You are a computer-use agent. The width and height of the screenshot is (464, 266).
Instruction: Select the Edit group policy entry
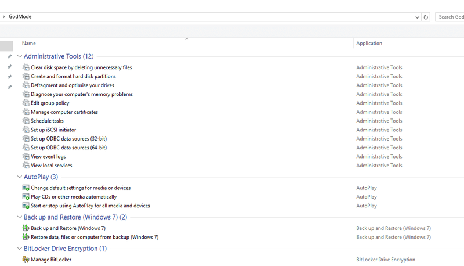pyautogui.click(x=50, y=103)
